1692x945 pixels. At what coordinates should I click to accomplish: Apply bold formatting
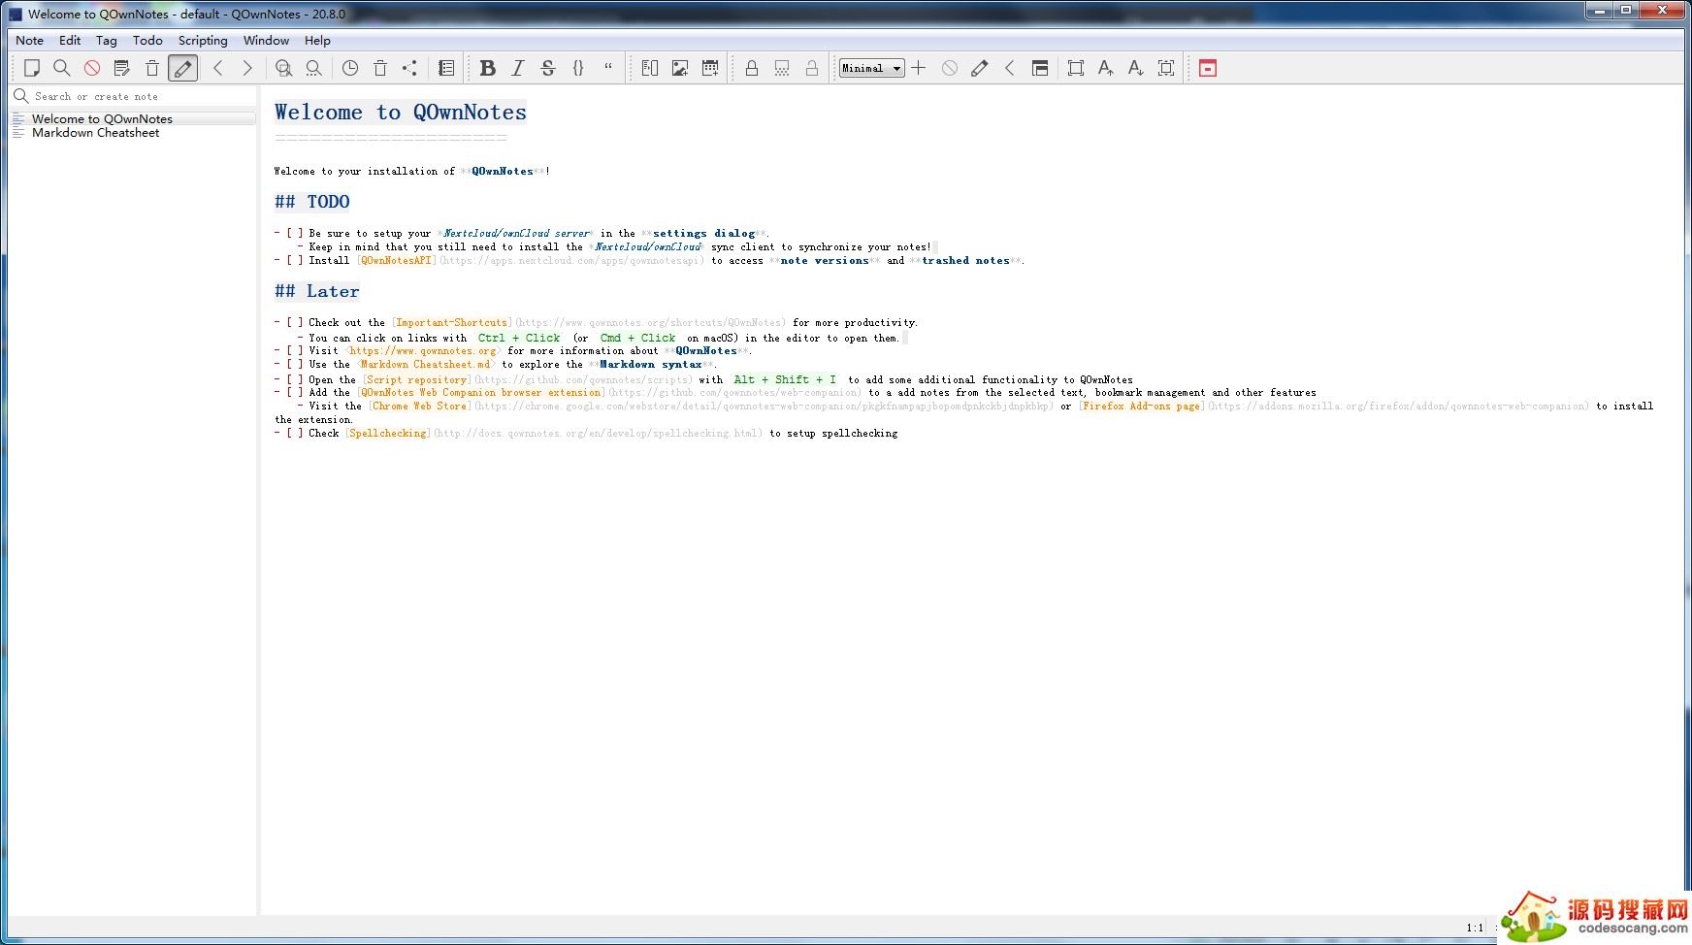pyautogui.click(x=488, y=68)
